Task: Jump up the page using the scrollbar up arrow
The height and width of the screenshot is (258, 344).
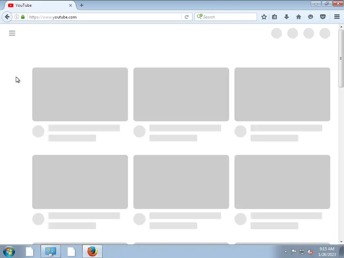Action: coord(341,27)
